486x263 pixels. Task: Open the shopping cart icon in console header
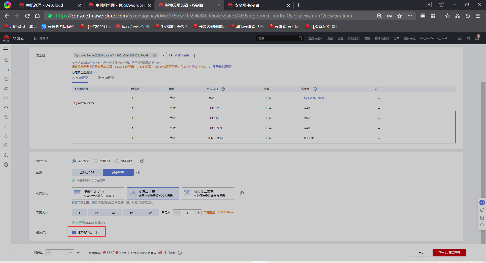click(468, 38)
